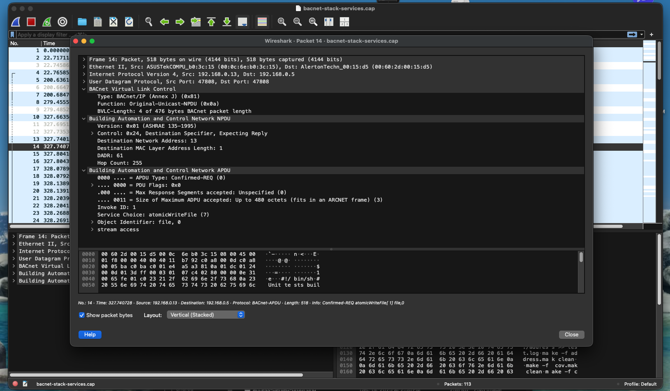Close the Packet 14 dialog via Close button

(x=571, y=334)
